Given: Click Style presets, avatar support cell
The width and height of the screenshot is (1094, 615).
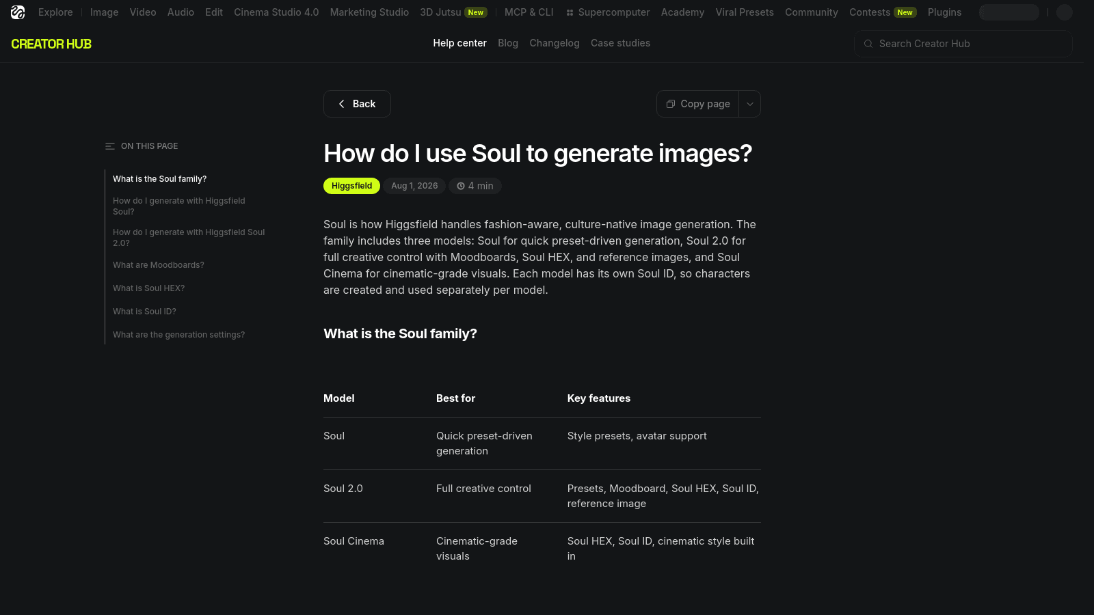Looking at the screenshot, I should coord(637,436).
